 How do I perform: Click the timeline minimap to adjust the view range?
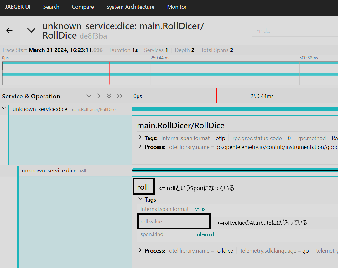[x=169, y=73]
